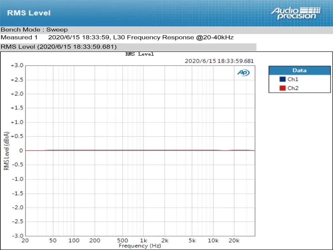Click the Frequency (Hz) axis label
Screen dimensions: 333x250
[x=140, y=246]
